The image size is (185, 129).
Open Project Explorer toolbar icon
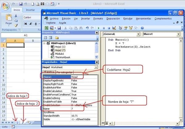pos(121,28)
